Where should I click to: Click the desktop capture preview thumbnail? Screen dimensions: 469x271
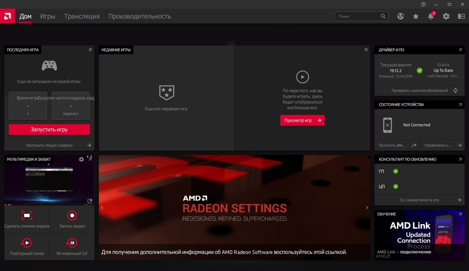49,180
